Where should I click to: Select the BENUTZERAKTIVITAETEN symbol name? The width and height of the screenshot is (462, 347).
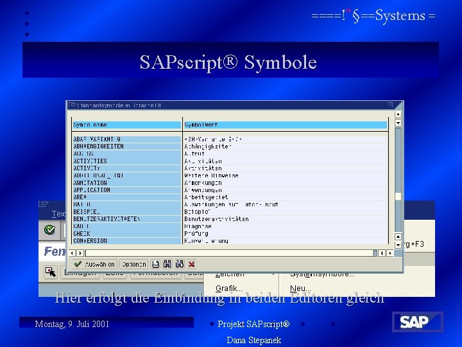pyautogui.click(x=126, y=219)
